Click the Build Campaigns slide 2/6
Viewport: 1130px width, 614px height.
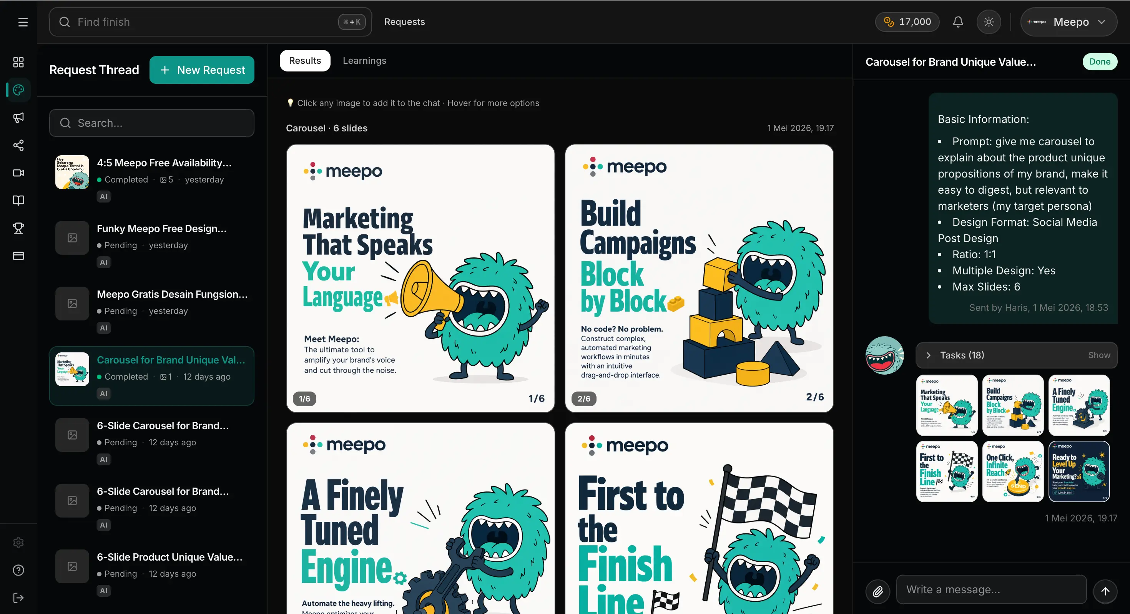pos(699,278)
